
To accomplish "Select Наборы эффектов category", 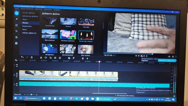I will [30, 33].
